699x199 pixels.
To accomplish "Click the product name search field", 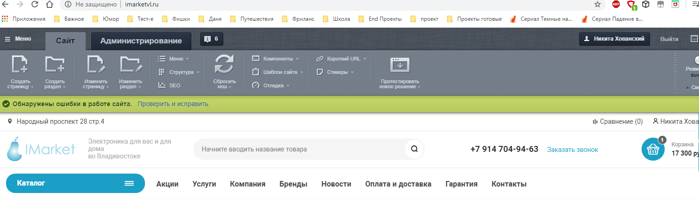I will point(299,149).
